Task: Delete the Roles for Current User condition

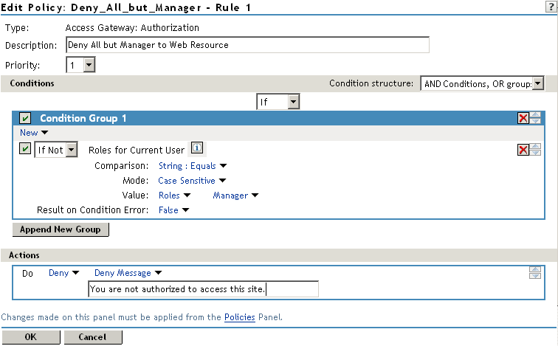Action: (x=523, y=150)
